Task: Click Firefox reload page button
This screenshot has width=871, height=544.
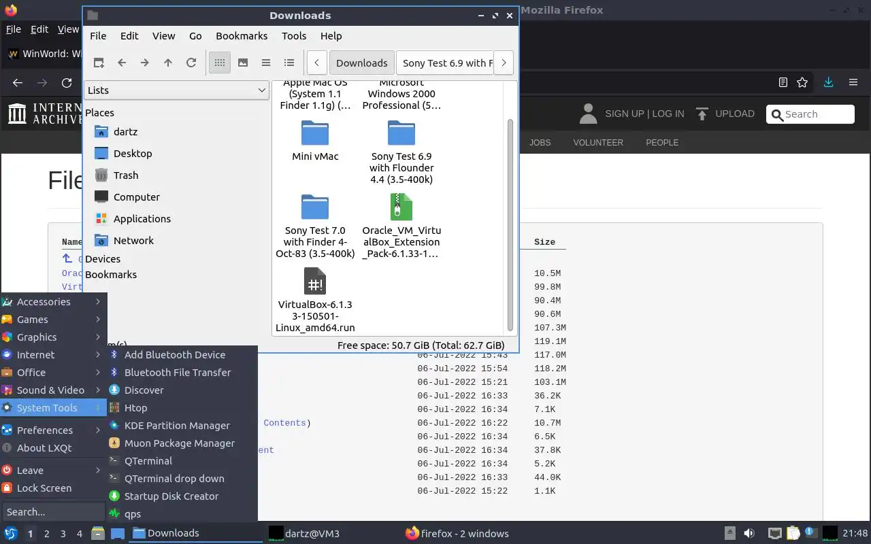Action: tap(67, 82)
